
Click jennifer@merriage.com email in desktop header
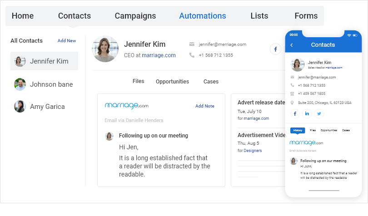pos(223,44)
